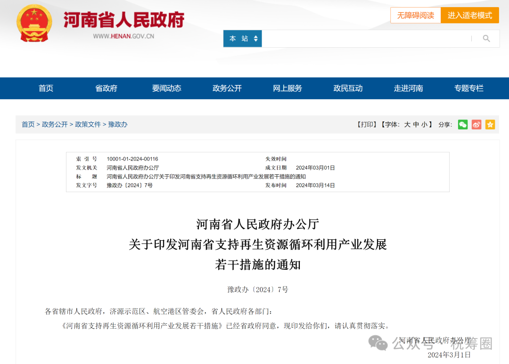509x364 pixels.
Task: Click the 成文日期 value 2024年03月01日
Action: 315,168
